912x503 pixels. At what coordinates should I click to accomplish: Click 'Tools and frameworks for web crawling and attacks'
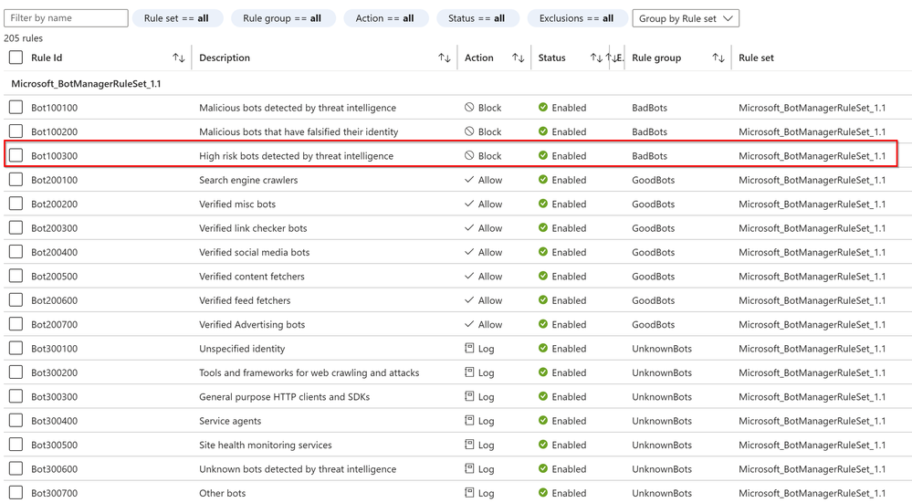tap(309, 372)
